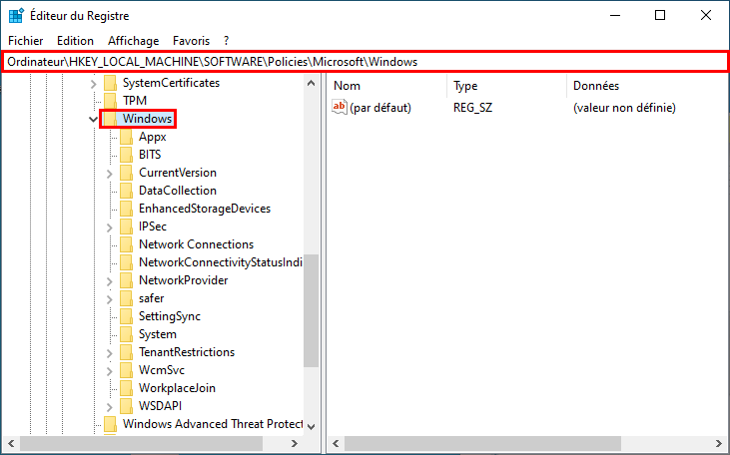Image resolution: width=730 pixels, height=455 pixels.
Task: Select the WorkplaceJoin key label
Action: click(177, 388)
